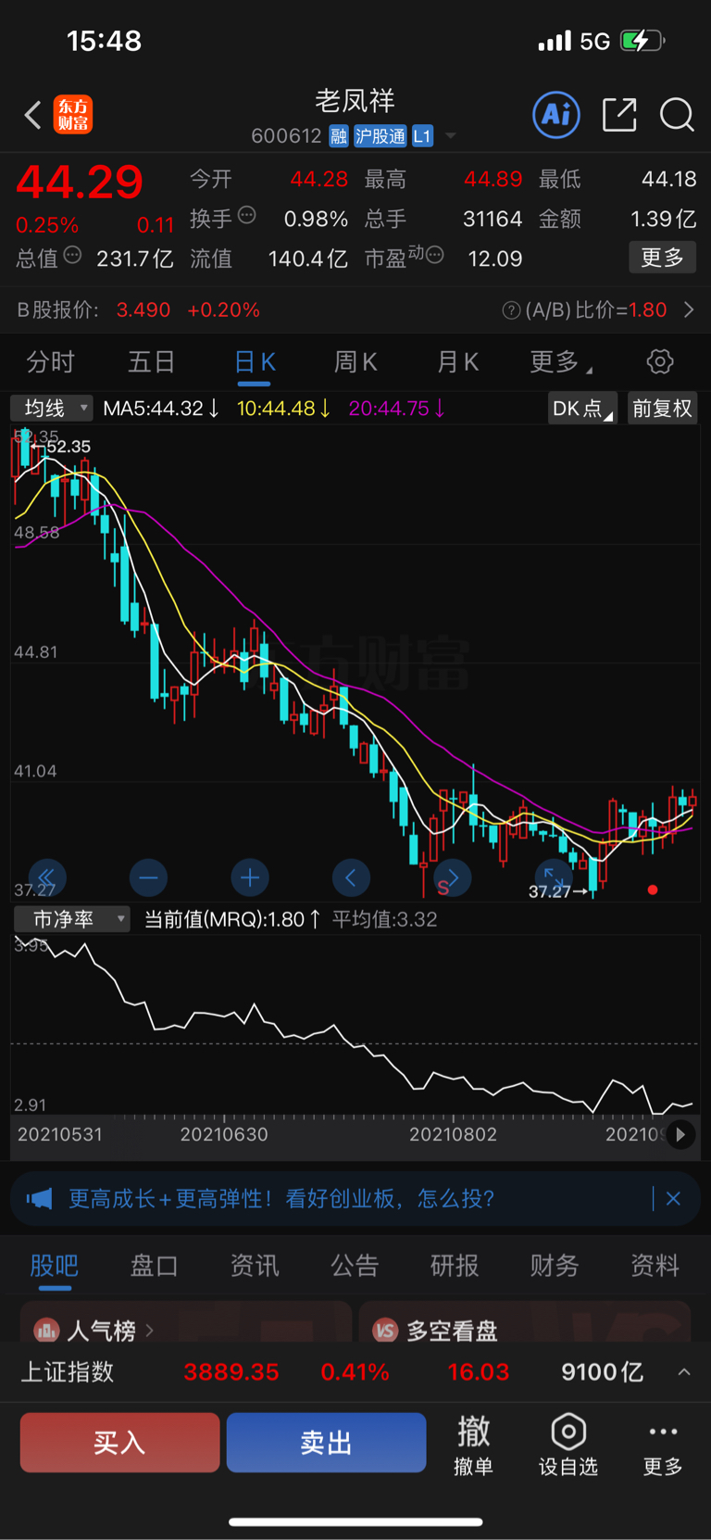
Task: Jump to earliest with double-left arrow
Action: (46, 877)
